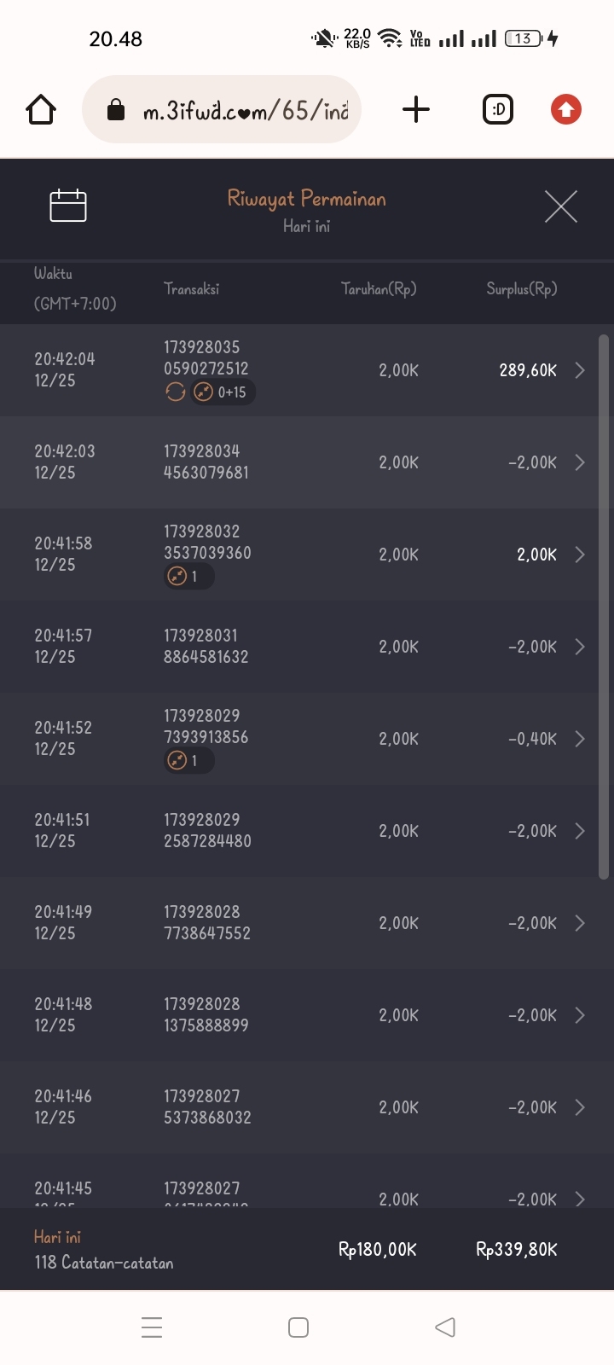The height and width of the screenshot is (1365, 614).
Task: Tap the Android back navigation button
Action: (445, 1327)
